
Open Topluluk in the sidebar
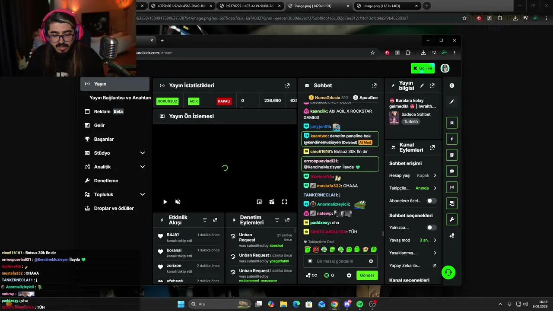point(115,194)
